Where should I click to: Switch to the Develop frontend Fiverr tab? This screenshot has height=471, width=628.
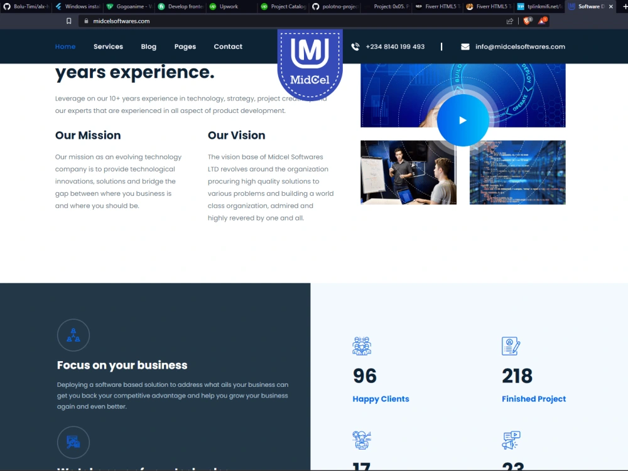point(181,6)
